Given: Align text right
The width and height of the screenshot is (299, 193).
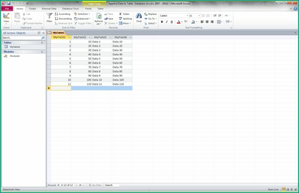Looking at the screenshot, I should [212, 22].
